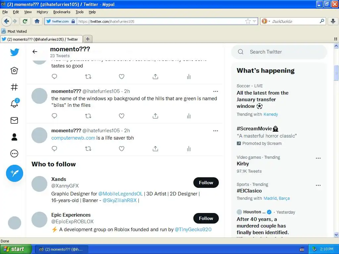The image size is (339, 254).
Task: Open more options for #ElClasico trend
Action: (318, 185)
